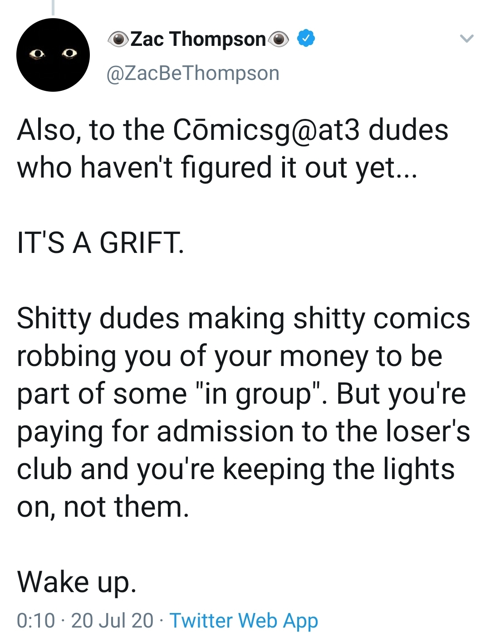Open the Twitter Web App source link
Viewport: 490px width, 633px height.
click(x=244, y=620)
